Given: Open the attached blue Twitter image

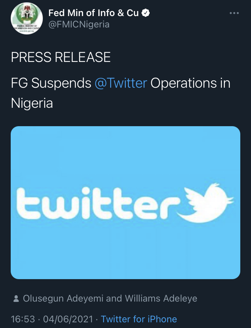Looking at the screenshot, I should 125,202.
